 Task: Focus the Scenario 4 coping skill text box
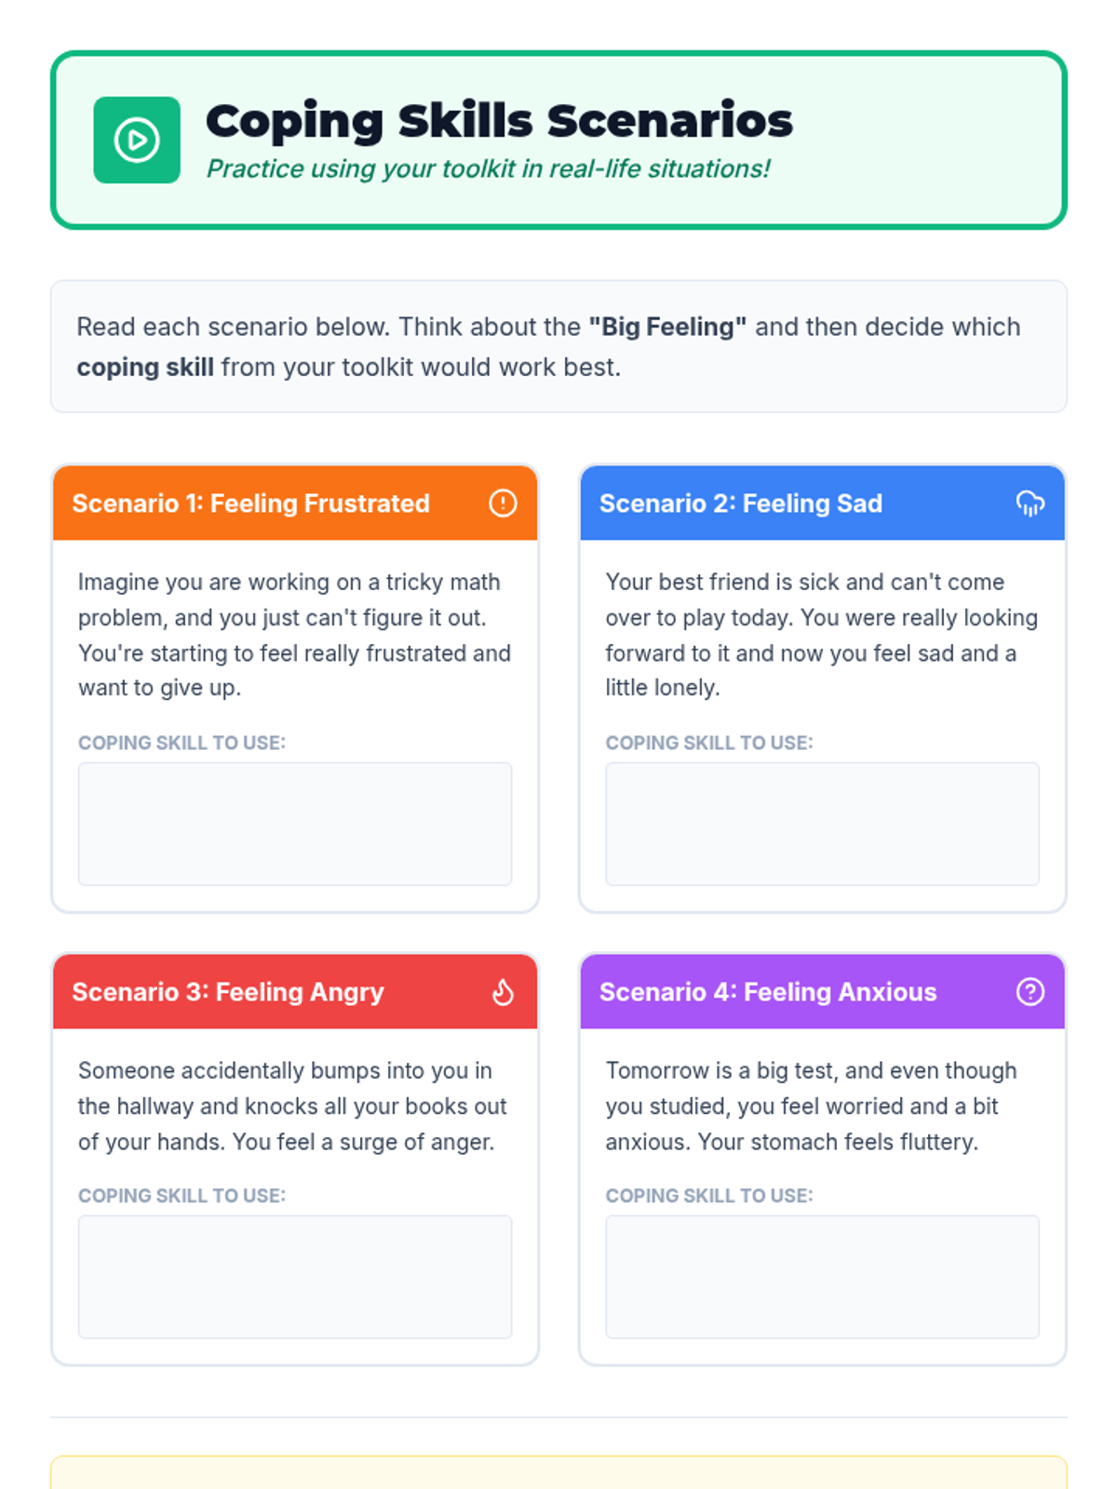coord(822,1277)
